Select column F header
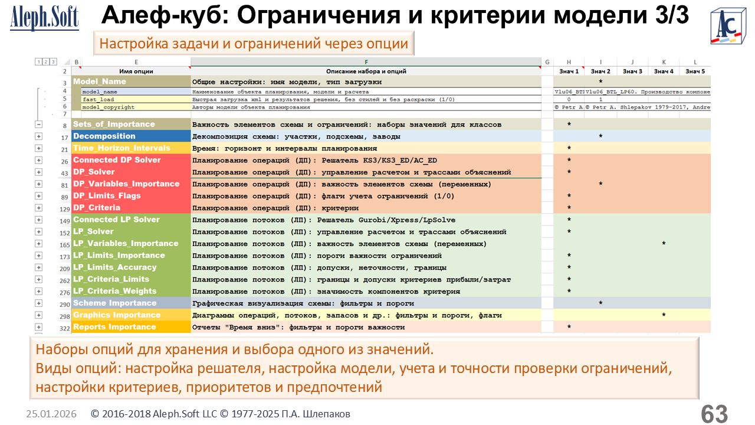The image size is (755, 425). point(366,62)
